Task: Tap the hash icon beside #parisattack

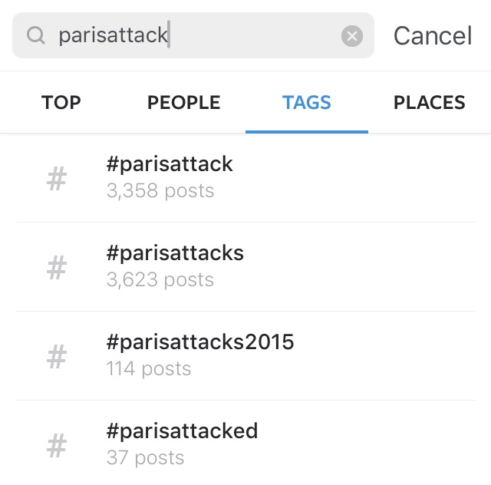Action: [57, 180]
